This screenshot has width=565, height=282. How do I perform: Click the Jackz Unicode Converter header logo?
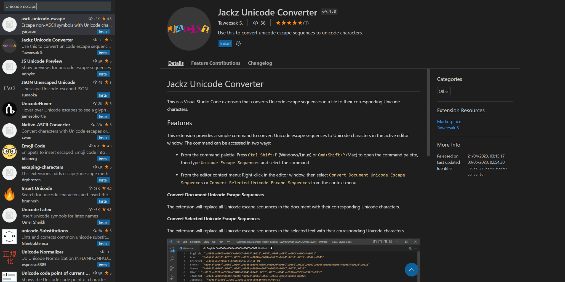point(189,29)
